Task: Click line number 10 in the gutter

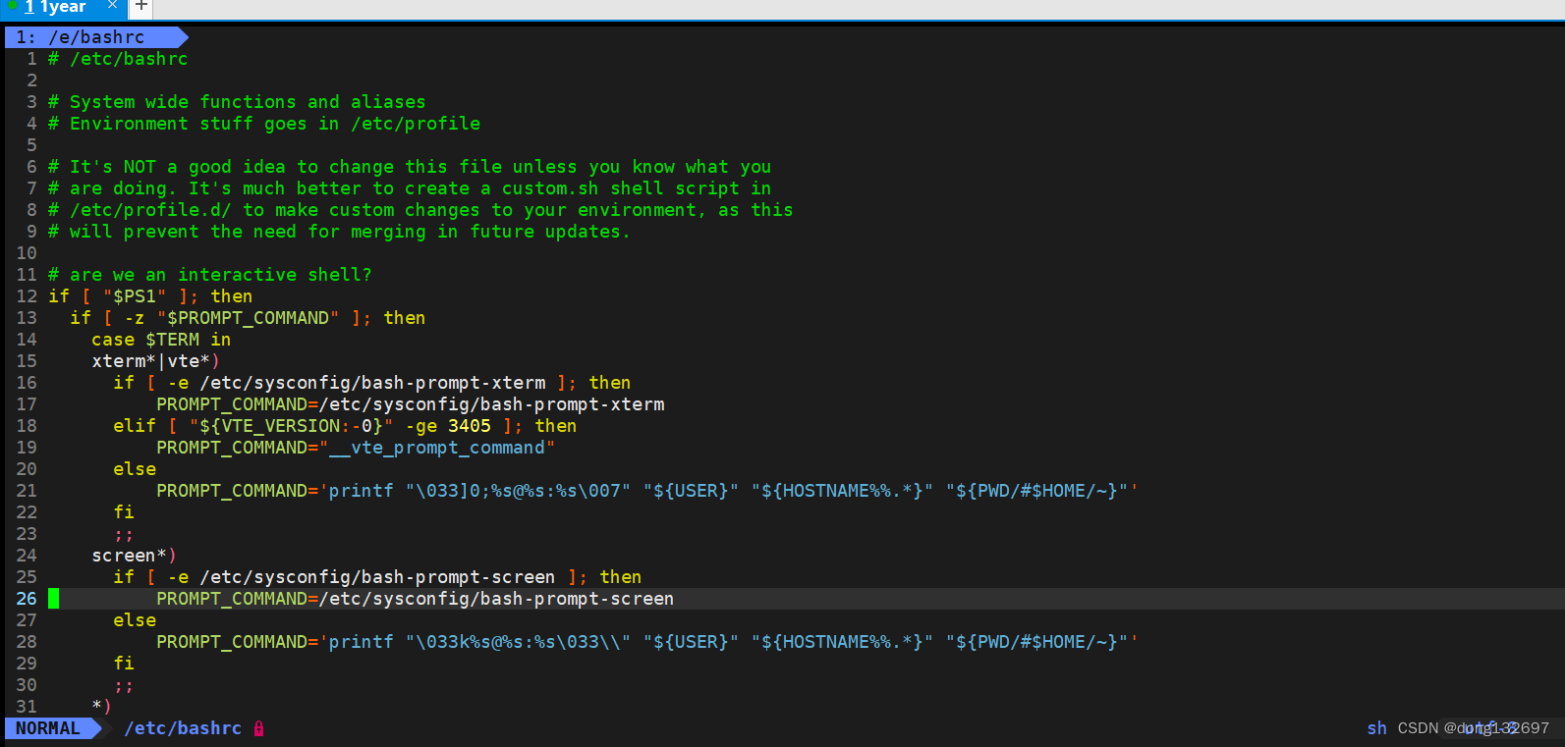Action: (x=27, y=253)
